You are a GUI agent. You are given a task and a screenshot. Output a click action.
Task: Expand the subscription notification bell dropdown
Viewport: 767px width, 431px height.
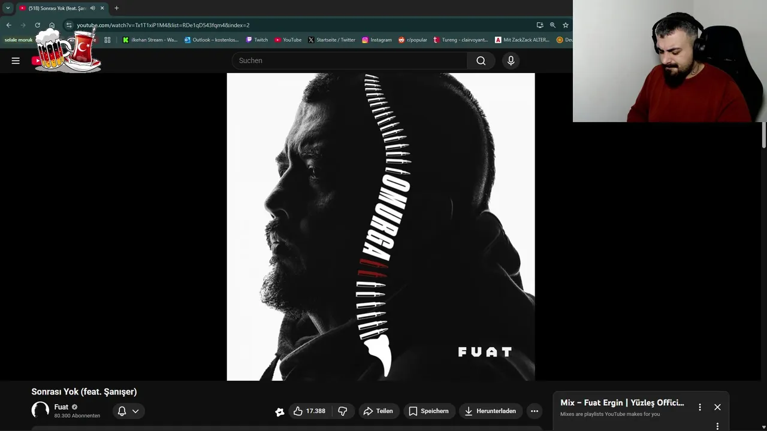pos(128,411)
